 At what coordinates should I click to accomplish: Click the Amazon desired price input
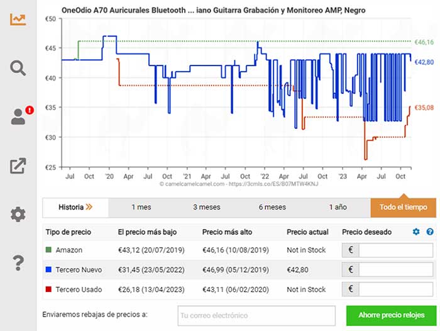coord(395,250)
